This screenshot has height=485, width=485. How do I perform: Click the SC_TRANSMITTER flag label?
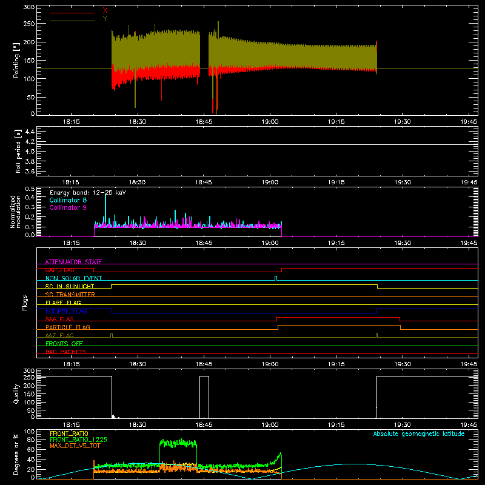tap(70, 295)
